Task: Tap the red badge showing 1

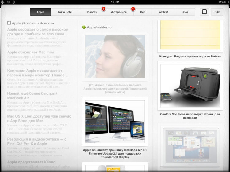Action: tap(133, 9)
